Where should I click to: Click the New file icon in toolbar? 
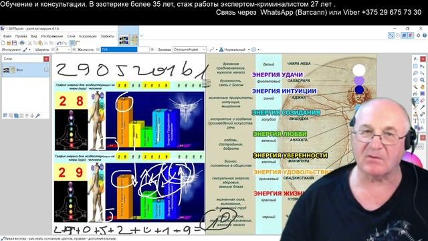(3, 43)
